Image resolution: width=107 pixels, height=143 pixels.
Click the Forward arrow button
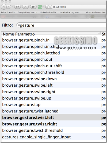[9, 7]
